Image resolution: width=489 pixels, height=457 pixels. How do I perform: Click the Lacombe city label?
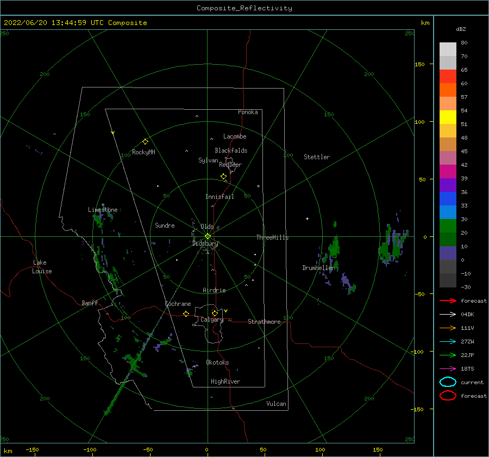[235, 136]
